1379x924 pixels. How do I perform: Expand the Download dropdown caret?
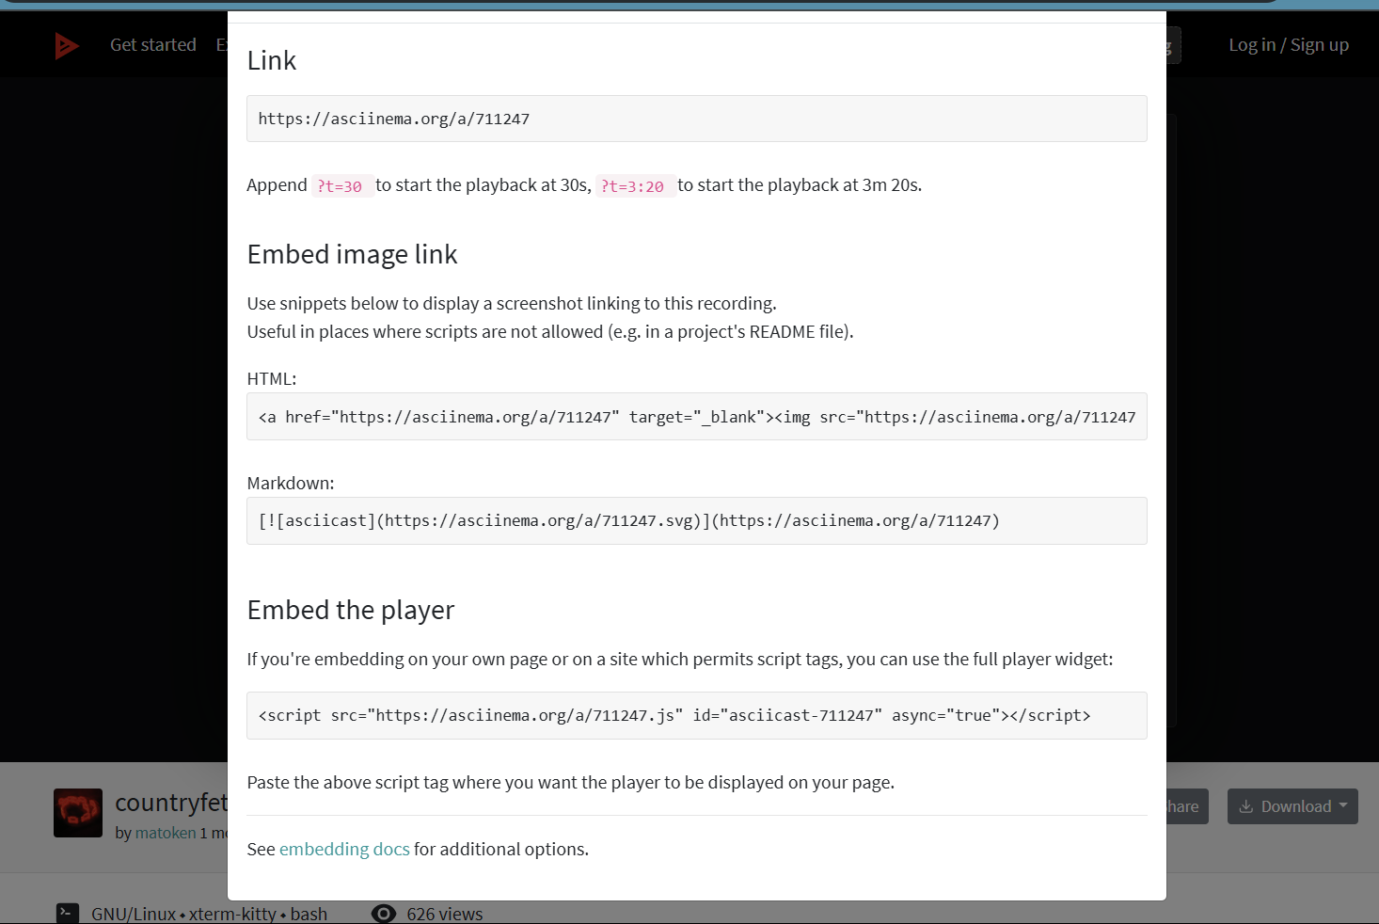click(1343, 805)
